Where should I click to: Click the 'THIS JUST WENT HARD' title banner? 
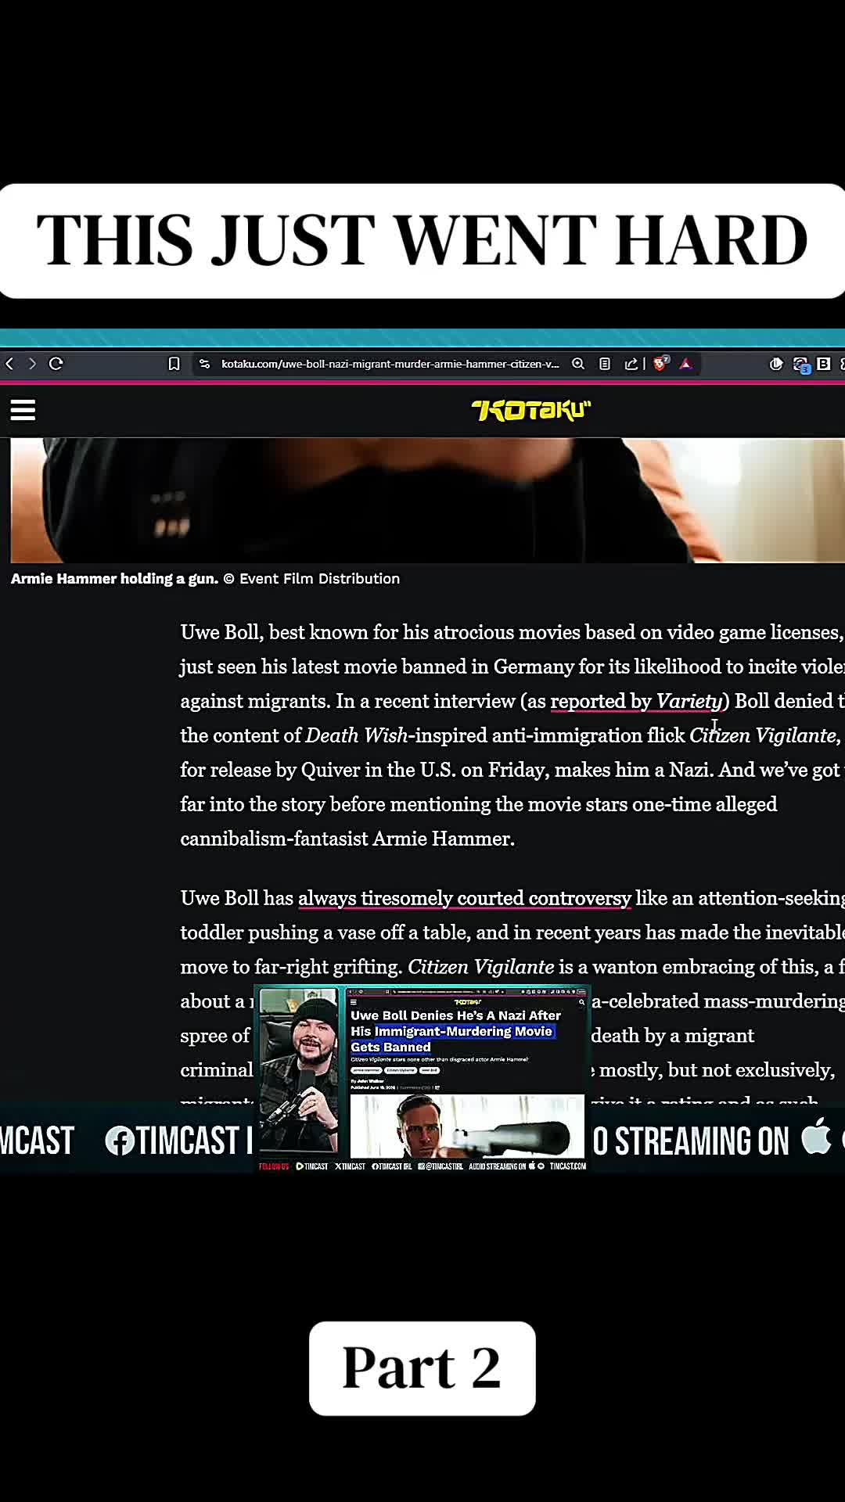pos(422,241)
